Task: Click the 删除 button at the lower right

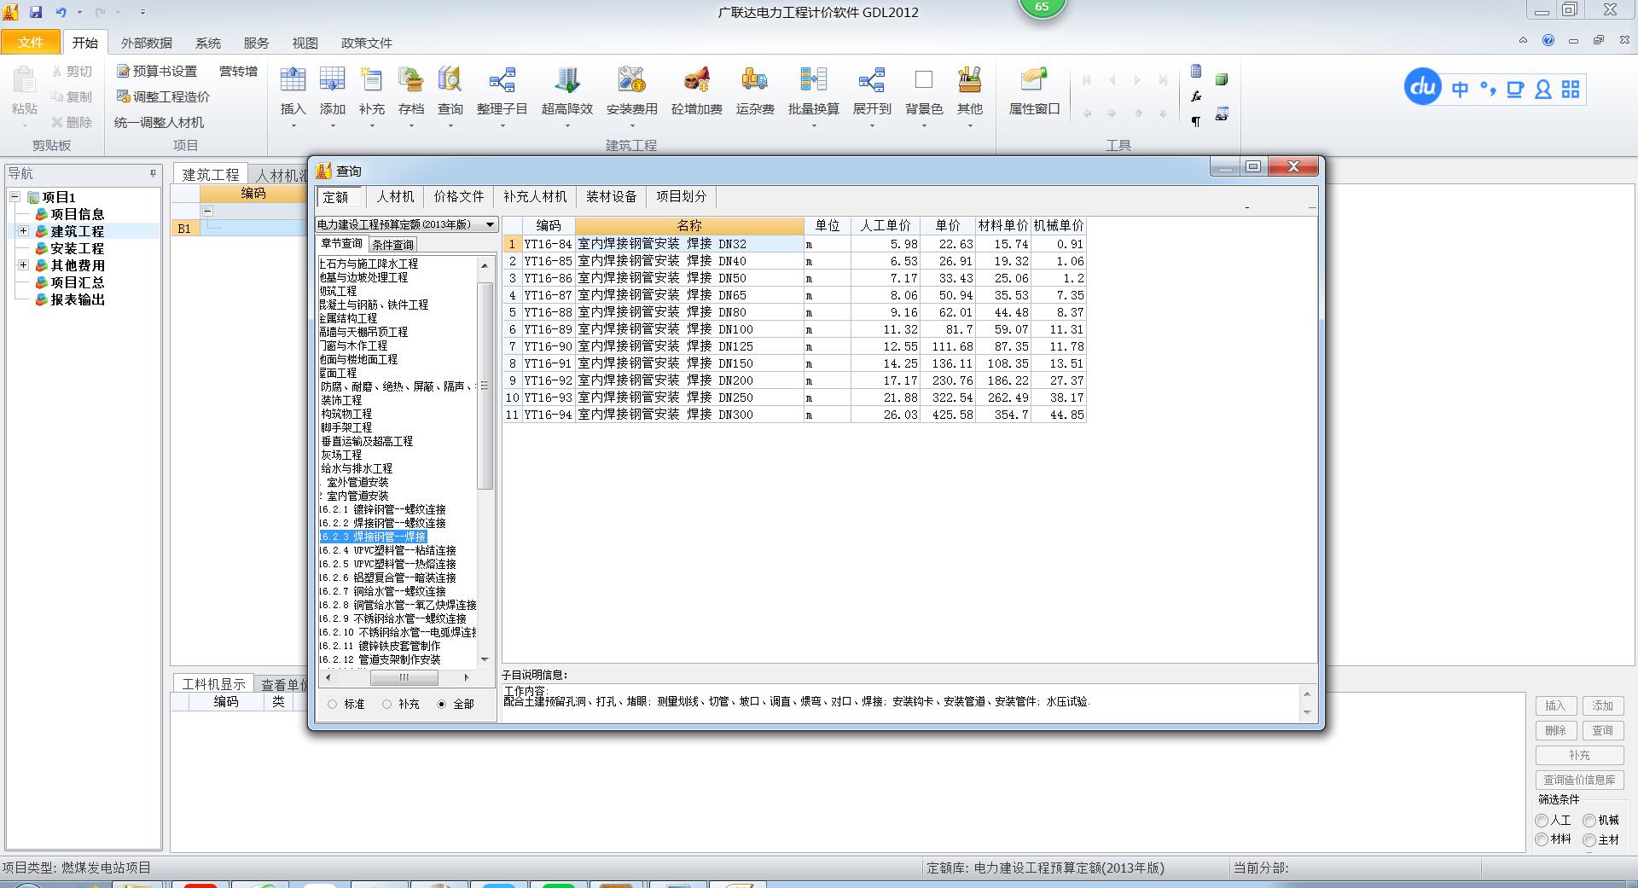Action: pyautogui.click(x=1555, y=730)
